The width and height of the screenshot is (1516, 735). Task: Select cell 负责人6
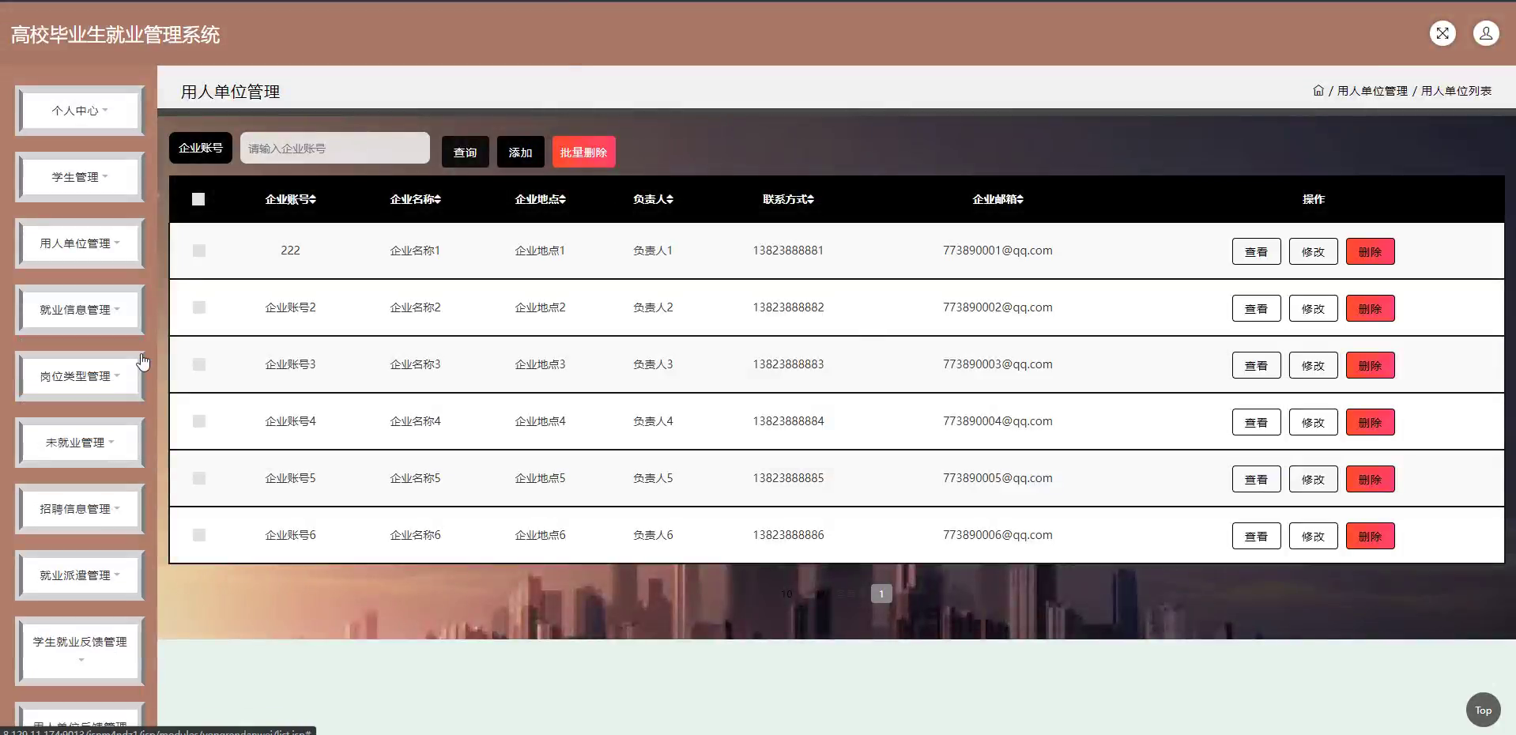pos(653,535)
